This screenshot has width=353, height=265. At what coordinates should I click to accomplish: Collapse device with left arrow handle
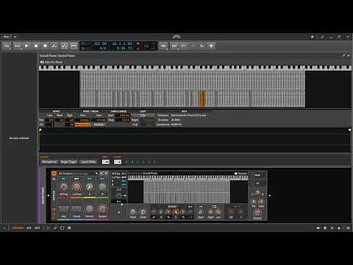click(49, 196)
